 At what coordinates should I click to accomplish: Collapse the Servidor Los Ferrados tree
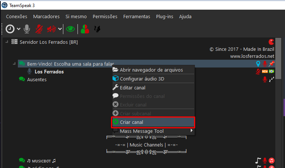coord(7,42)
